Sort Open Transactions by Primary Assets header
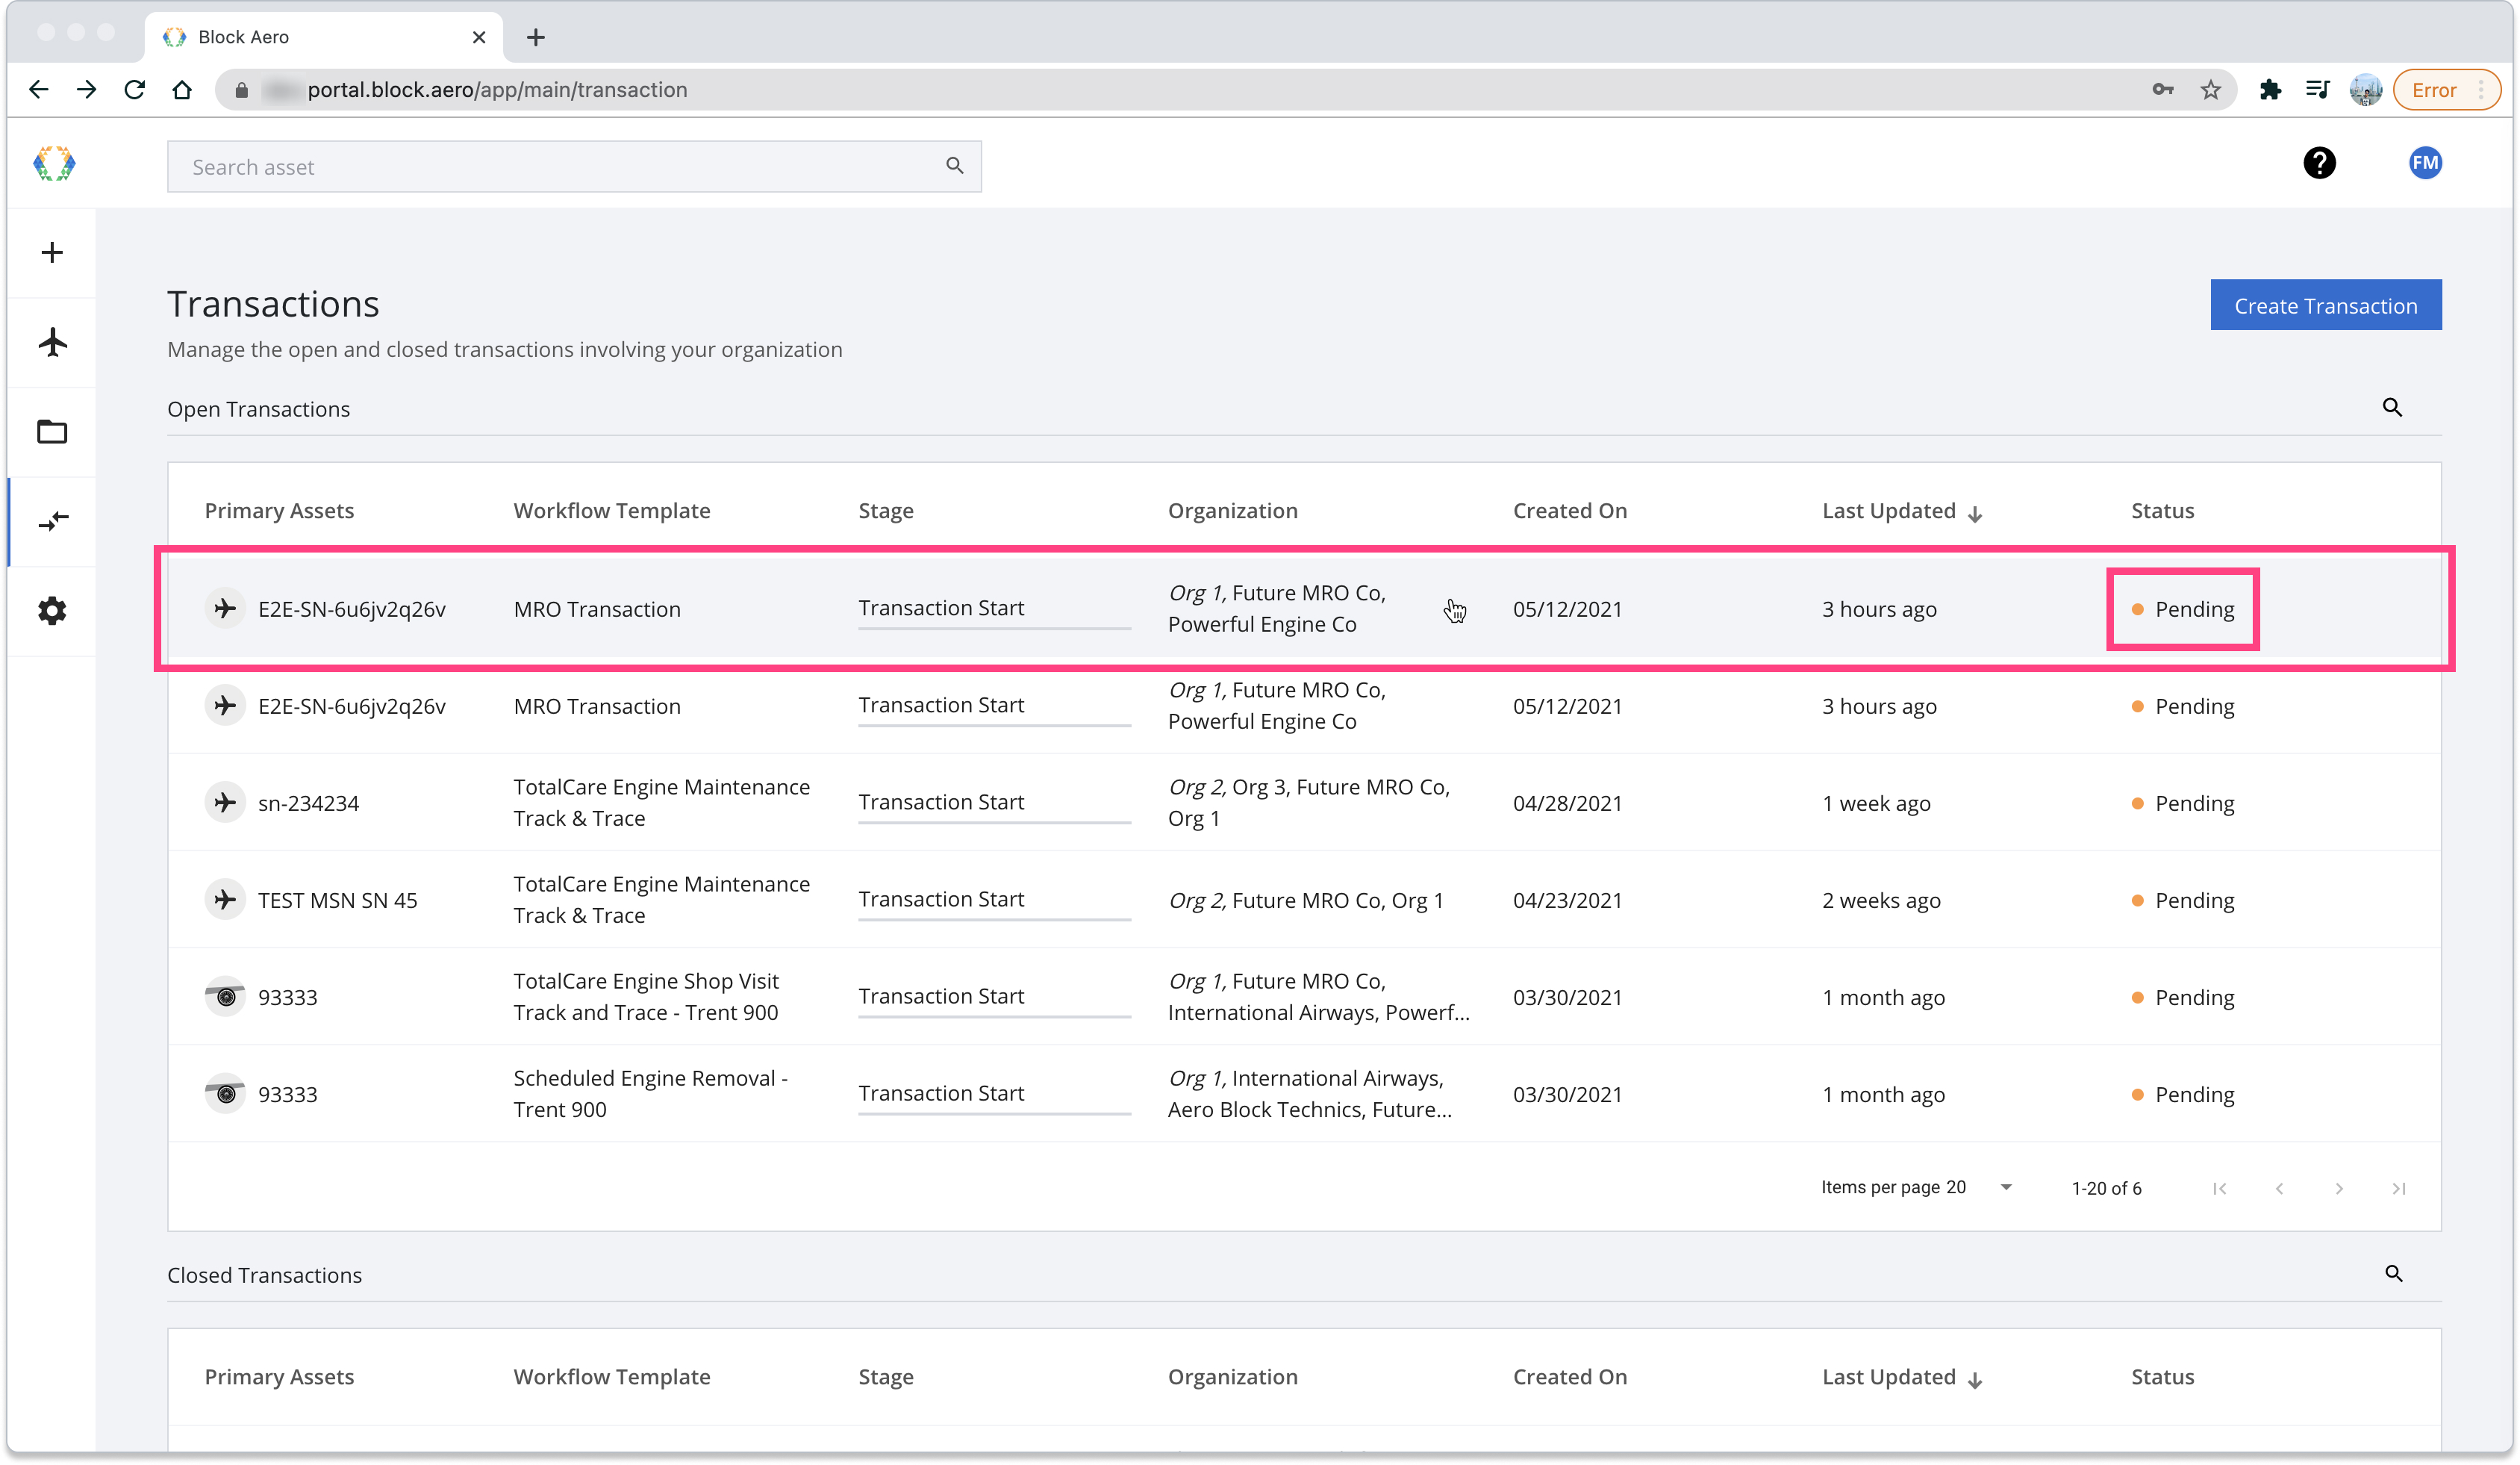2520x1465 pixels. (x=279, y=511)
